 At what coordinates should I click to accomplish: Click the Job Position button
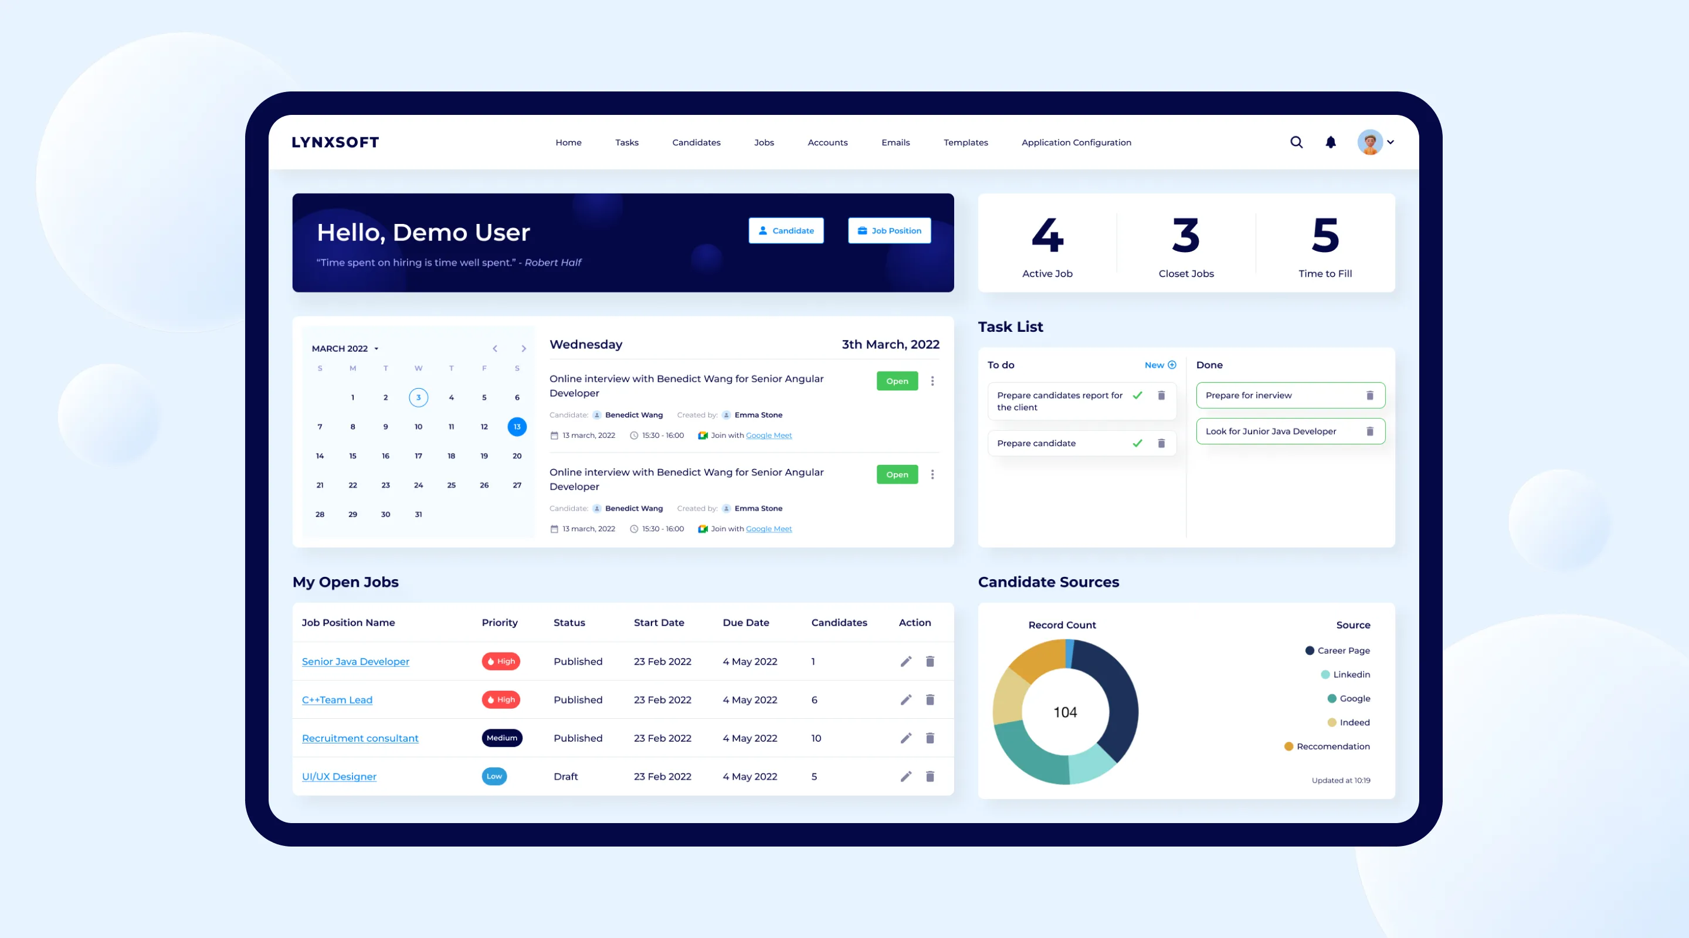(x=889, y=231)
